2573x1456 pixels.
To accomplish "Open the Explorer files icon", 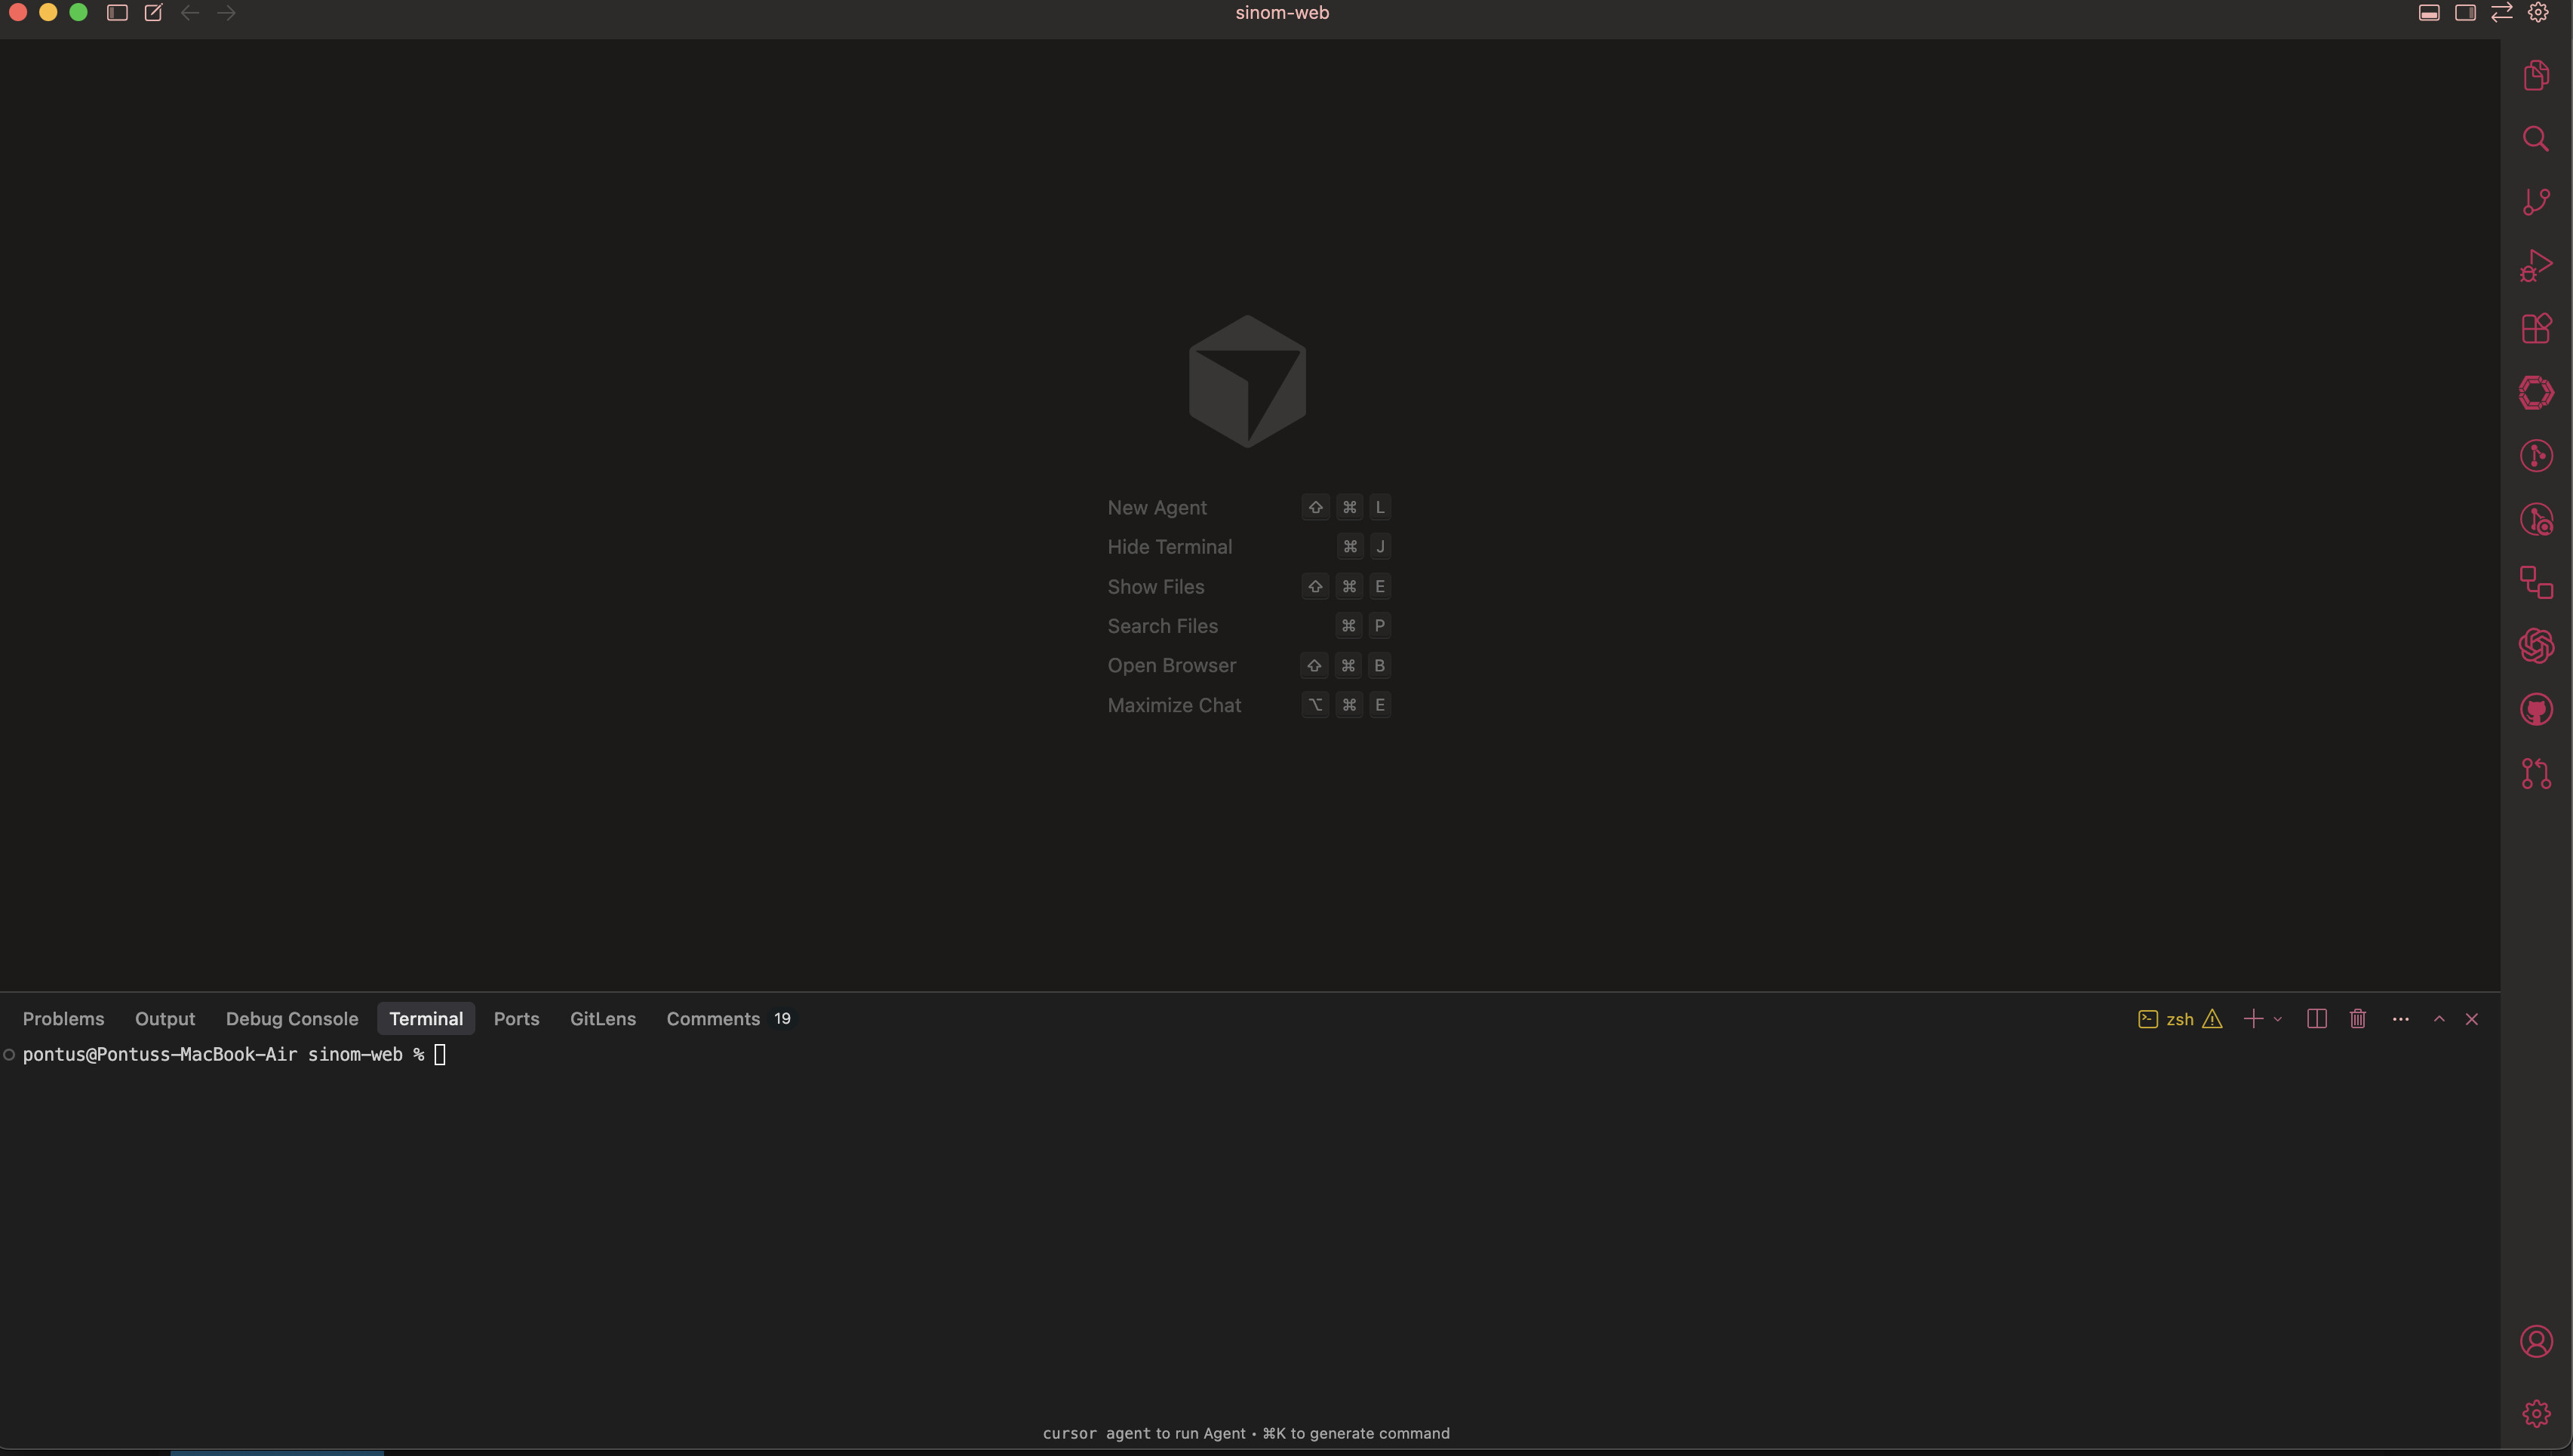I will tap(2535, 75).
